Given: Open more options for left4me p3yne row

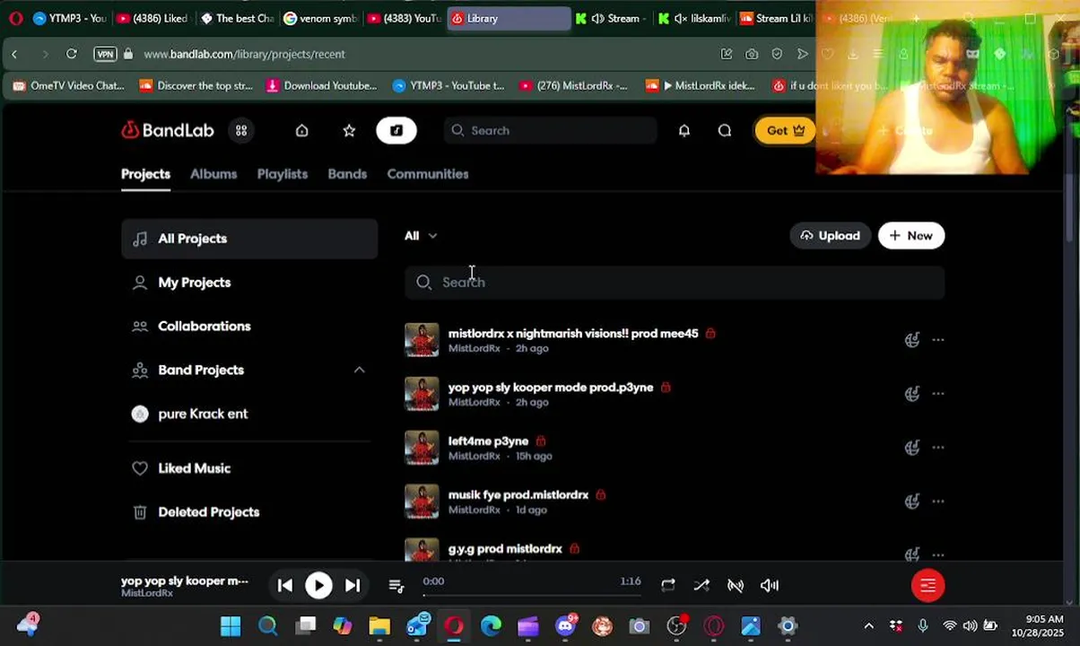Looking at the screenshot, I should 938,448.
